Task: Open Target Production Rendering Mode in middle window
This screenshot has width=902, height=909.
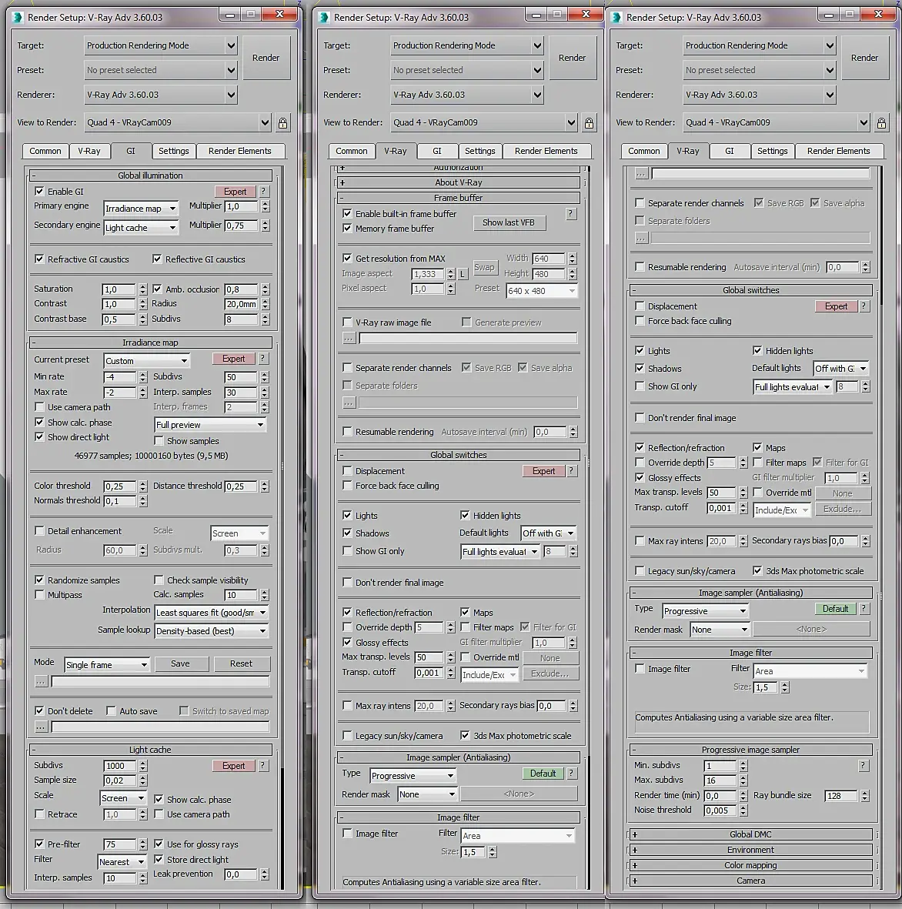Action: tap(467, 45)
